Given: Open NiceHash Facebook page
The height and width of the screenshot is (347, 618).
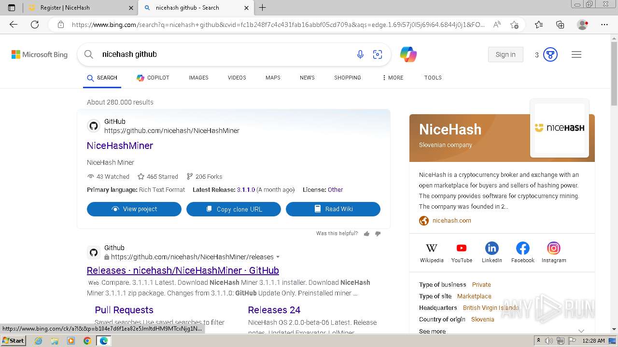Looking at the screenshot, I should point(523,253).
